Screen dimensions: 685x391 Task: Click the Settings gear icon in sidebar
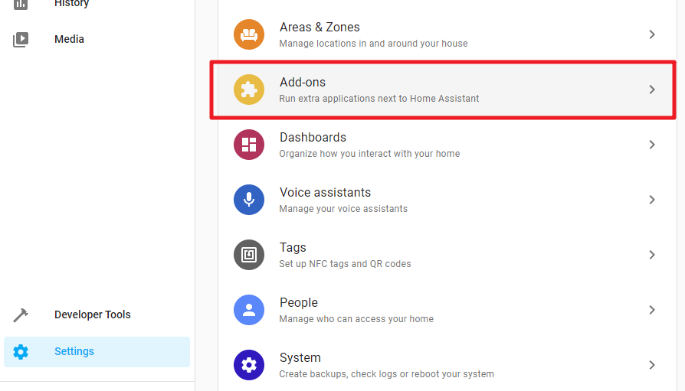pos(21,352)
